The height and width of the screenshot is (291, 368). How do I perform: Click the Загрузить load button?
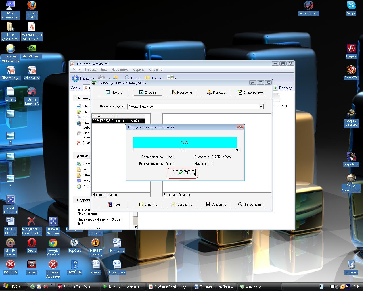182,204
